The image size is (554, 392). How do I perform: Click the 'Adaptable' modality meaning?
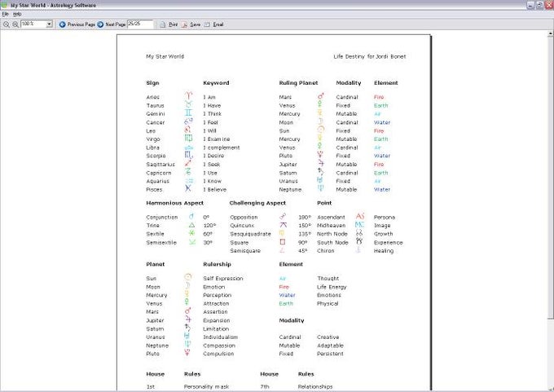[330, 346]
